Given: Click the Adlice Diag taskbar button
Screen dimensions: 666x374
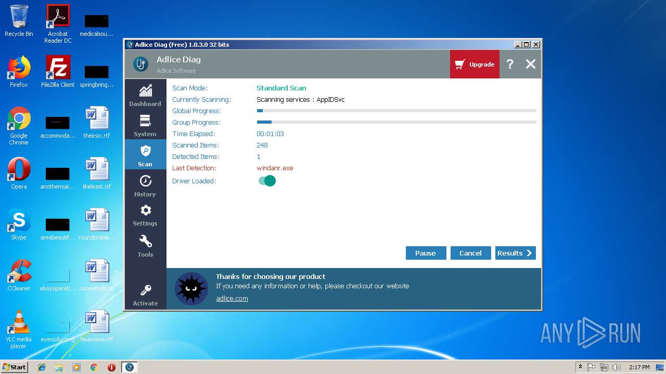Looking at the screenshot, I should click(130, 367).
